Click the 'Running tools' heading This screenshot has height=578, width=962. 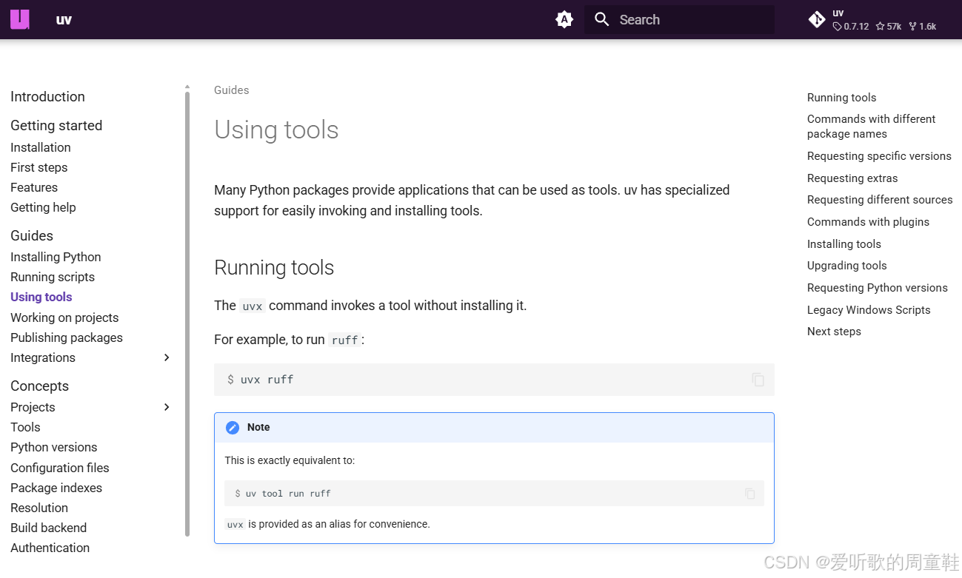[274, 268]
